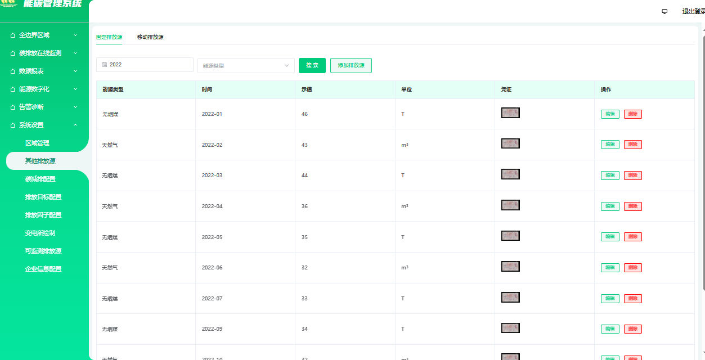Click the home icon beside 系统设置
The image size is (705, 360).
click(13, 125)
